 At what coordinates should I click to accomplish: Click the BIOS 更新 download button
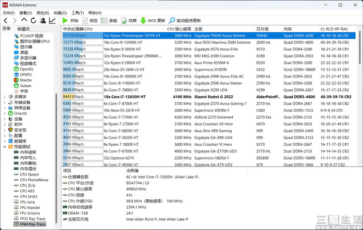click(x=152, y=21)
